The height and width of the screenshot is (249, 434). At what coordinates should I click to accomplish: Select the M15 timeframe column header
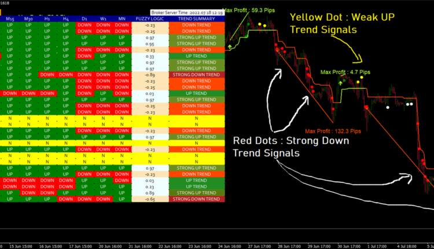(10, 19)
